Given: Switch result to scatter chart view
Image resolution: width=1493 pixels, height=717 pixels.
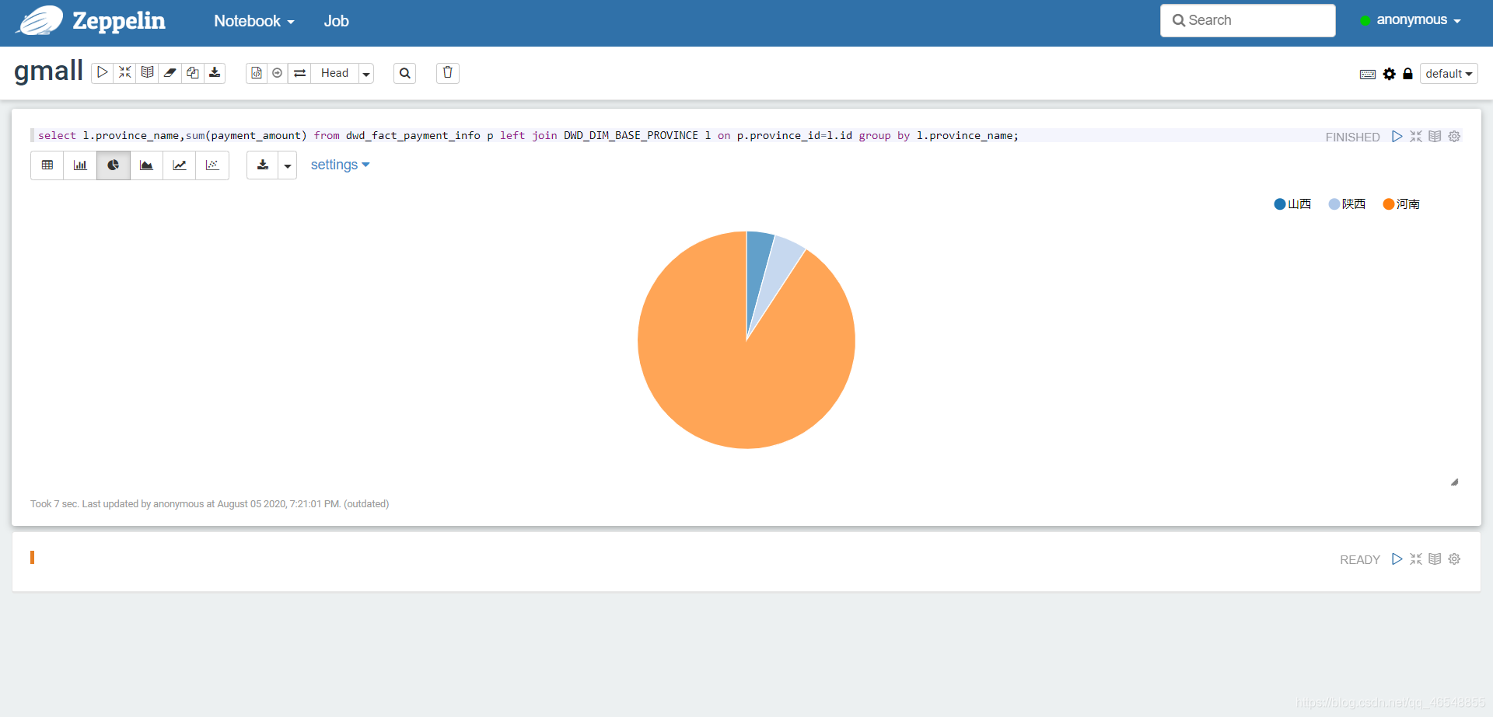Looking at the screenshot, I should pos(212,165).
